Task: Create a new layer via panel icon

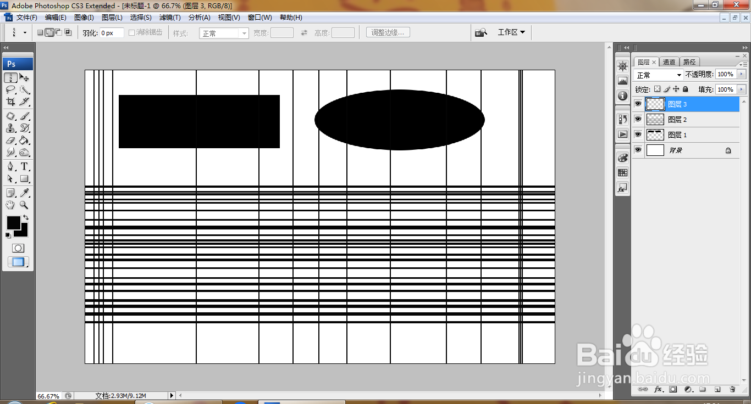Action: (717, 389)
